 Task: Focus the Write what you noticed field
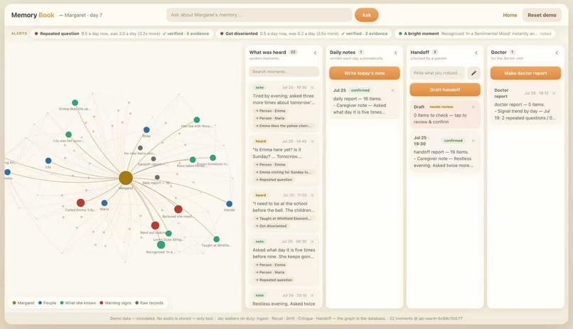pos(437,73)
